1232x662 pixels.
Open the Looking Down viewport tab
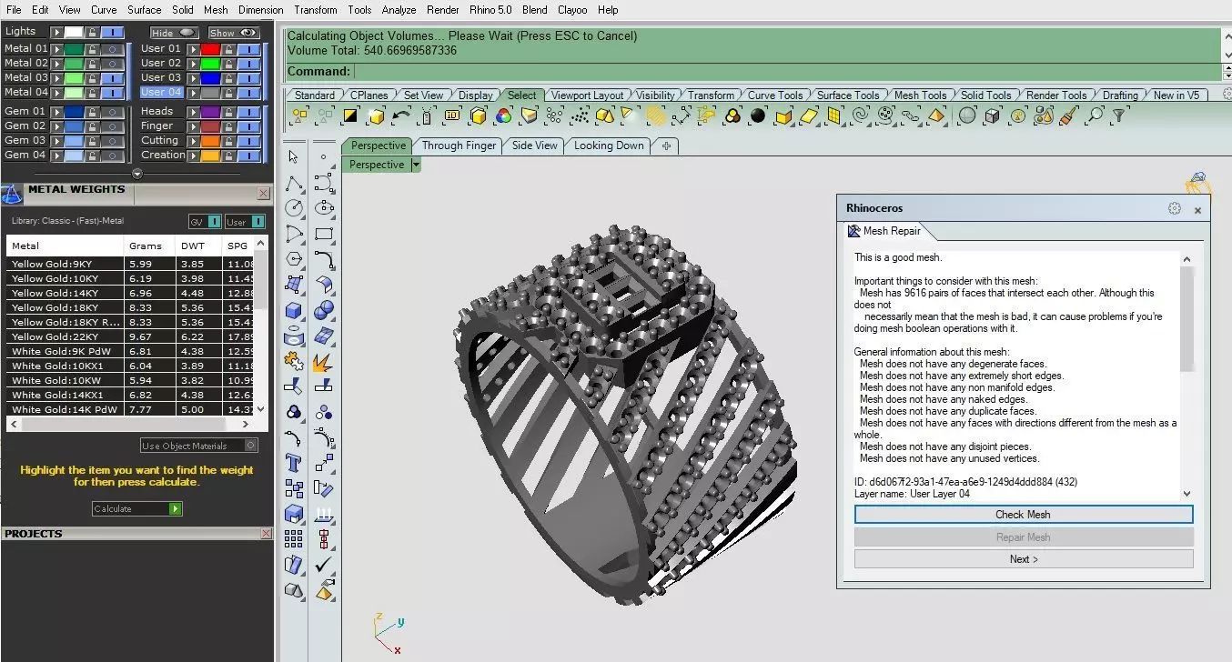click(x=609, y=145)
